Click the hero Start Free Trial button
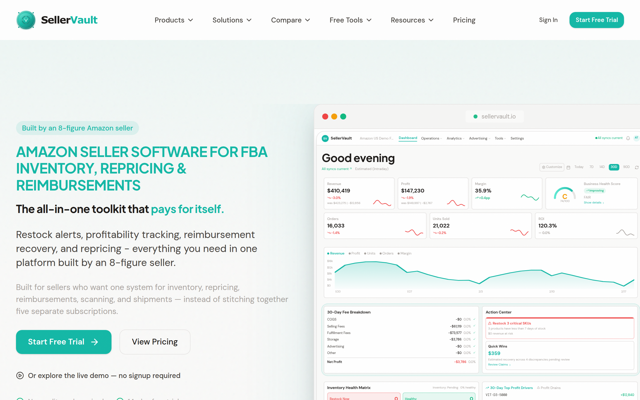Viewport: 640px width, 400px height. [x=64, y=342]
